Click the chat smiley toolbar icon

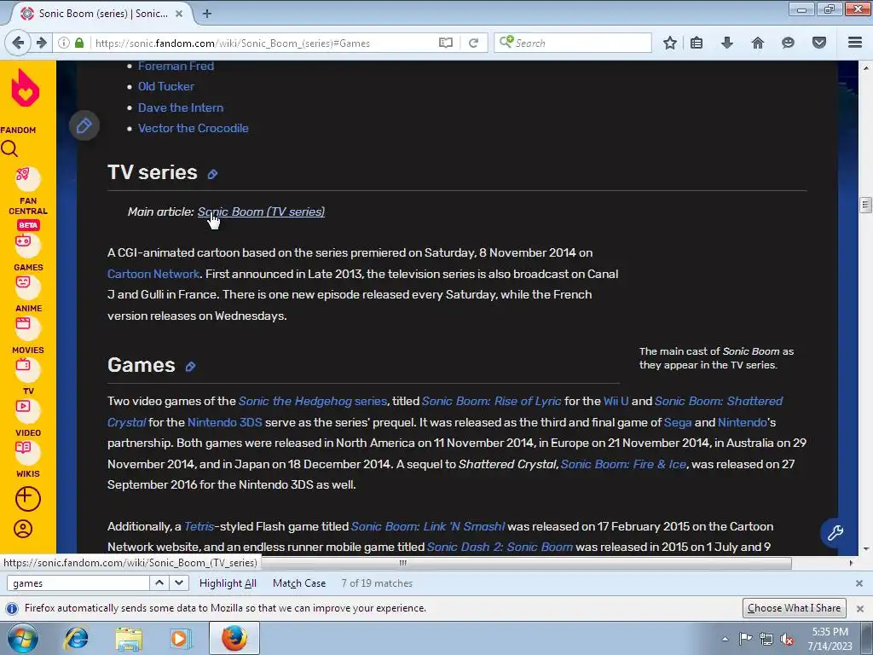tap(788, 43)
